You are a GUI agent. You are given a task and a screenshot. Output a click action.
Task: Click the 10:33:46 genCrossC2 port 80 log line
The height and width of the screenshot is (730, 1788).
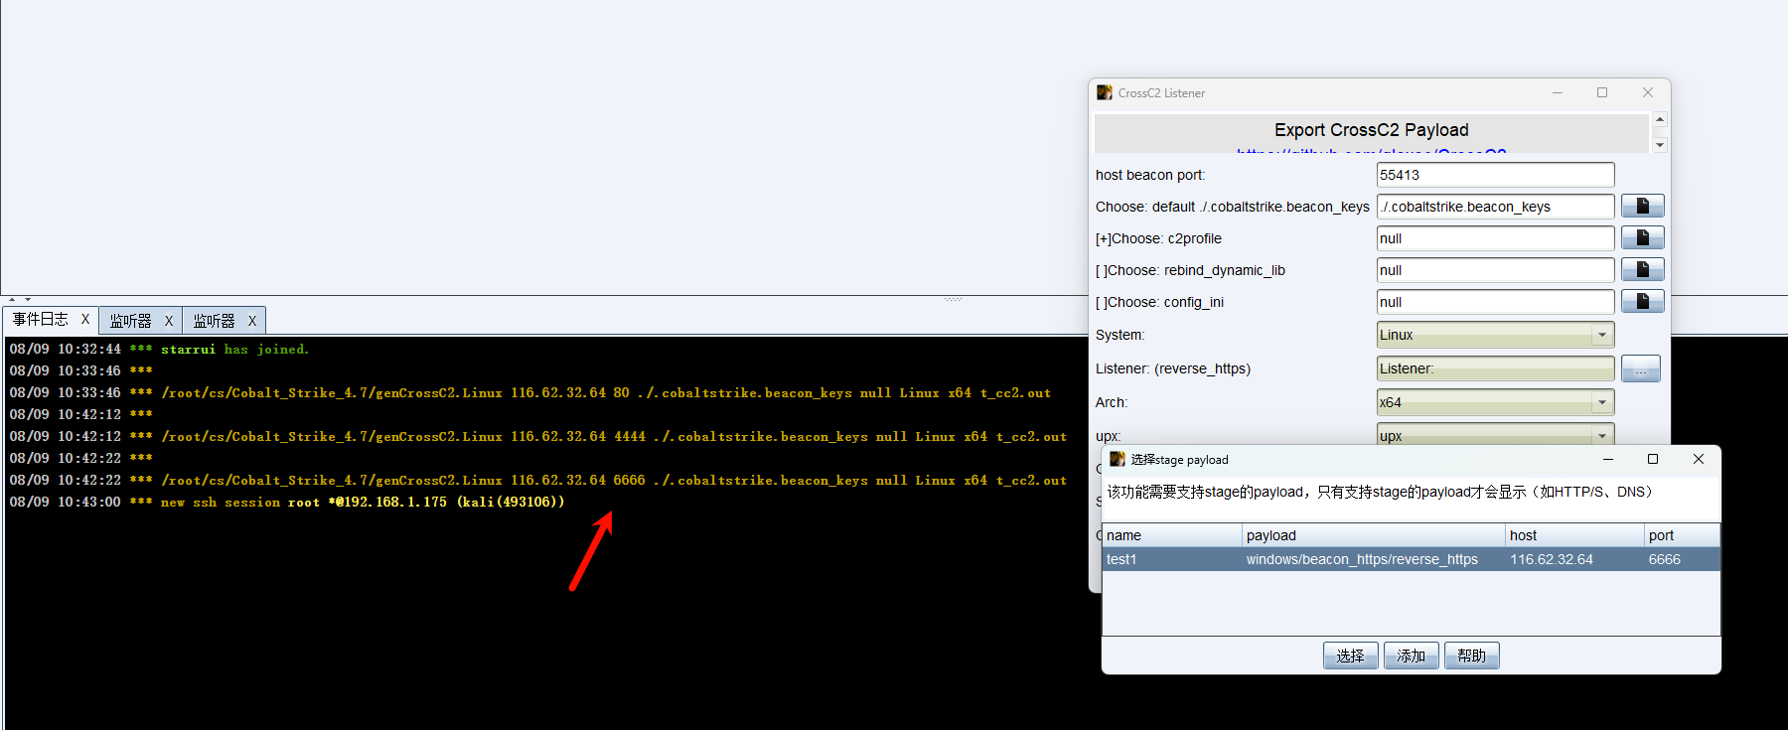pos(529,392)
